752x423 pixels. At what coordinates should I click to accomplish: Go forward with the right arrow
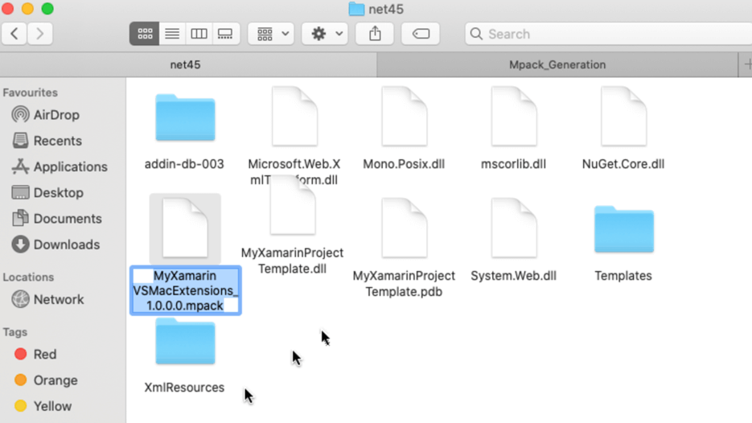coord(39,34)
